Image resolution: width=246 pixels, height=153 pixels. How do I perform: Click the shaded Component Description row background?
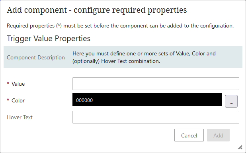click(x=123, y=57)
